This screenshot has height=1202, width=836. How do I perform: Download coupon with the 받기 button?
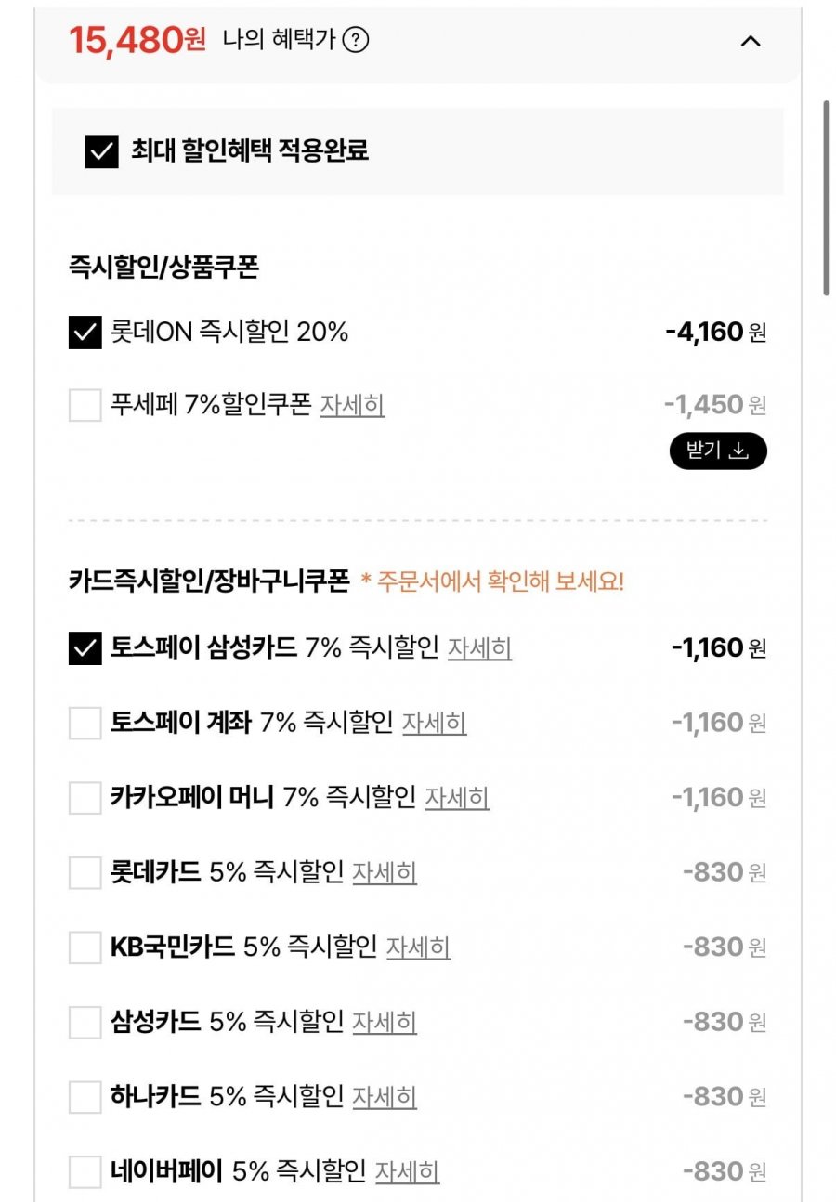tap(717, 451)
